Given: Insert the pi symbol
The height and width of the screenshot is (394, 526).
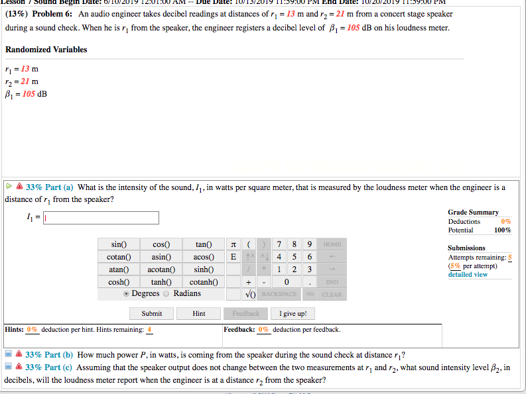Looking at the screenshot, I should coord(233,244).
